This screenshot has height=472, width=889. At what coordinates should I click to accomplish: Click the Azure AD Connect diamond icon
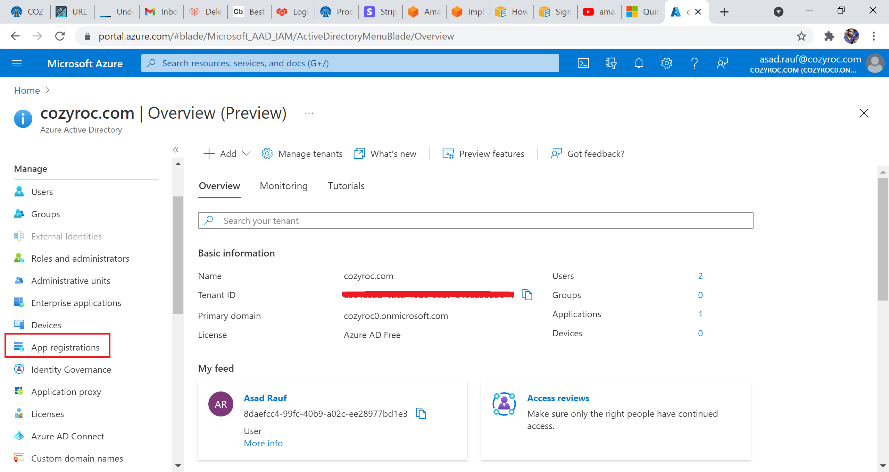tap(19, 436)
